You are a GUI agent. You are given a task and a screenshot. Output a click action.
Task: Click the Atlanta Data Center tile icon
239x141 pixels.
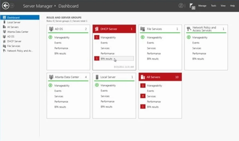tap(51, 77)
